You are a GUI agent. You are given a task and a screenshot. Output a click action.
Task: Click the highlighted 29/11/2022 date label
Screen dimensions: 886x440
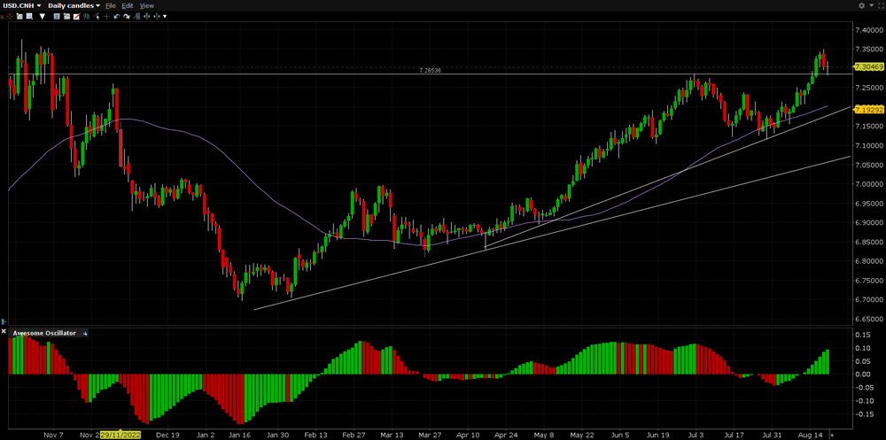120,436
